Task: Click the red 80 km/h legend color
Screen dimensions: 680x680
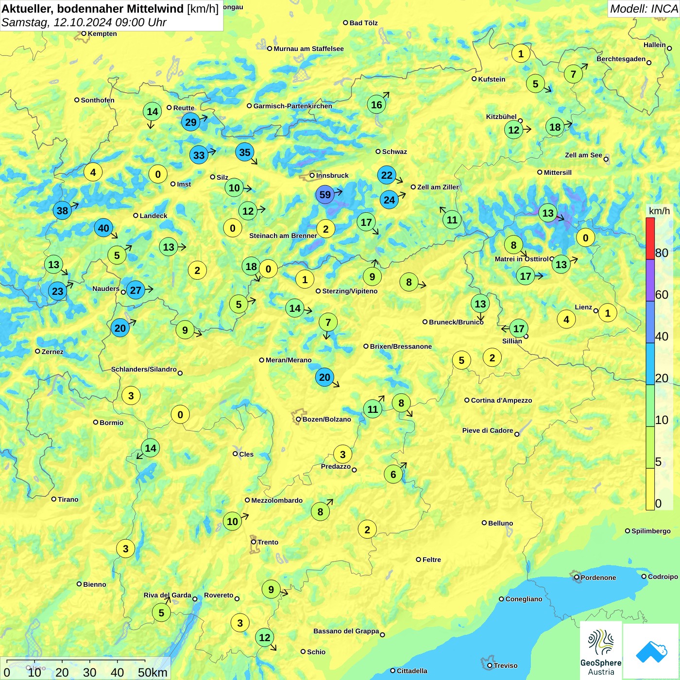Action: 650,238
